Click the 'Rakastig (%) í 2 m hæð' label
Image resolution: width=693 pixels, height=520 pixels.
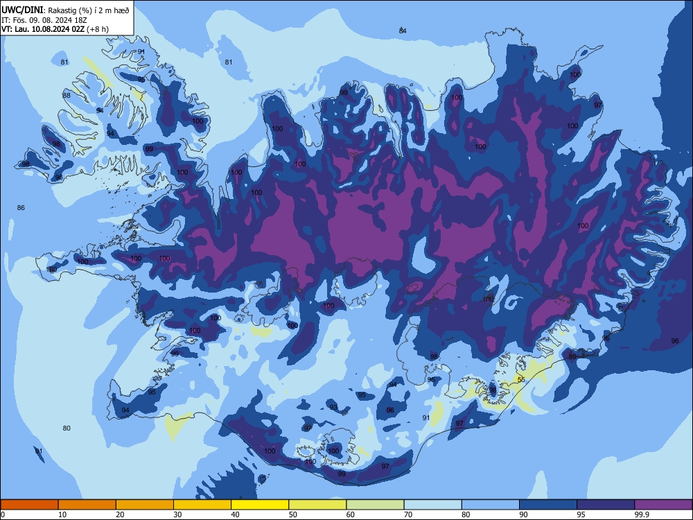tap(89, 10)
